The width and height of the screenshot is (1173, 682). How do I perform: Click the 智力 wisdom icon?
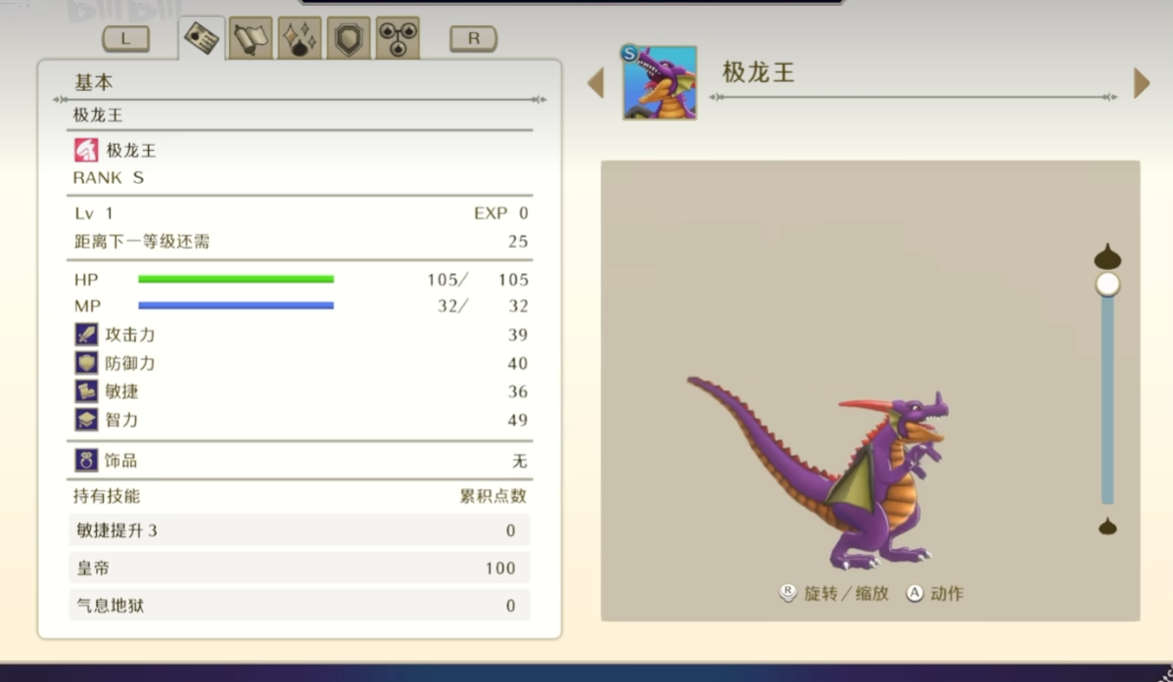pos(86,420)
